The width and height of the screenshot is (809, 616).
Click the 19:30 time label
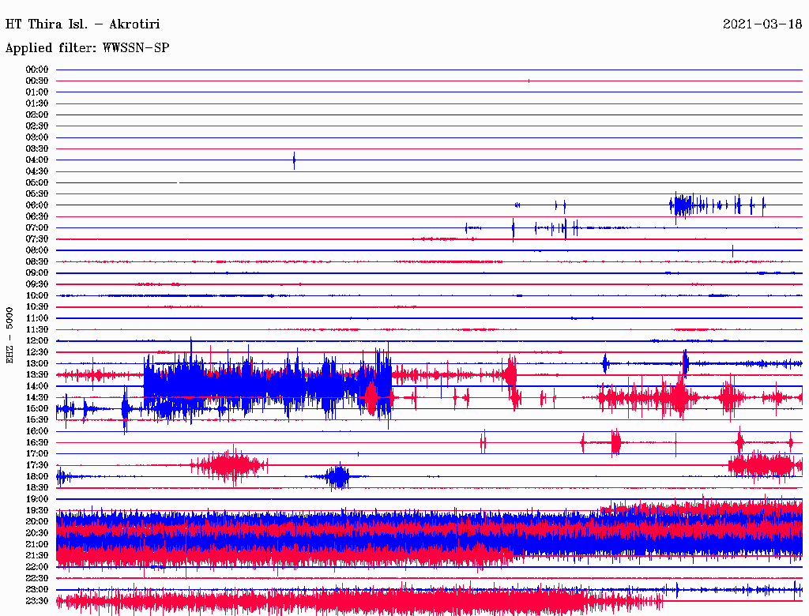[x=37, y=511]
